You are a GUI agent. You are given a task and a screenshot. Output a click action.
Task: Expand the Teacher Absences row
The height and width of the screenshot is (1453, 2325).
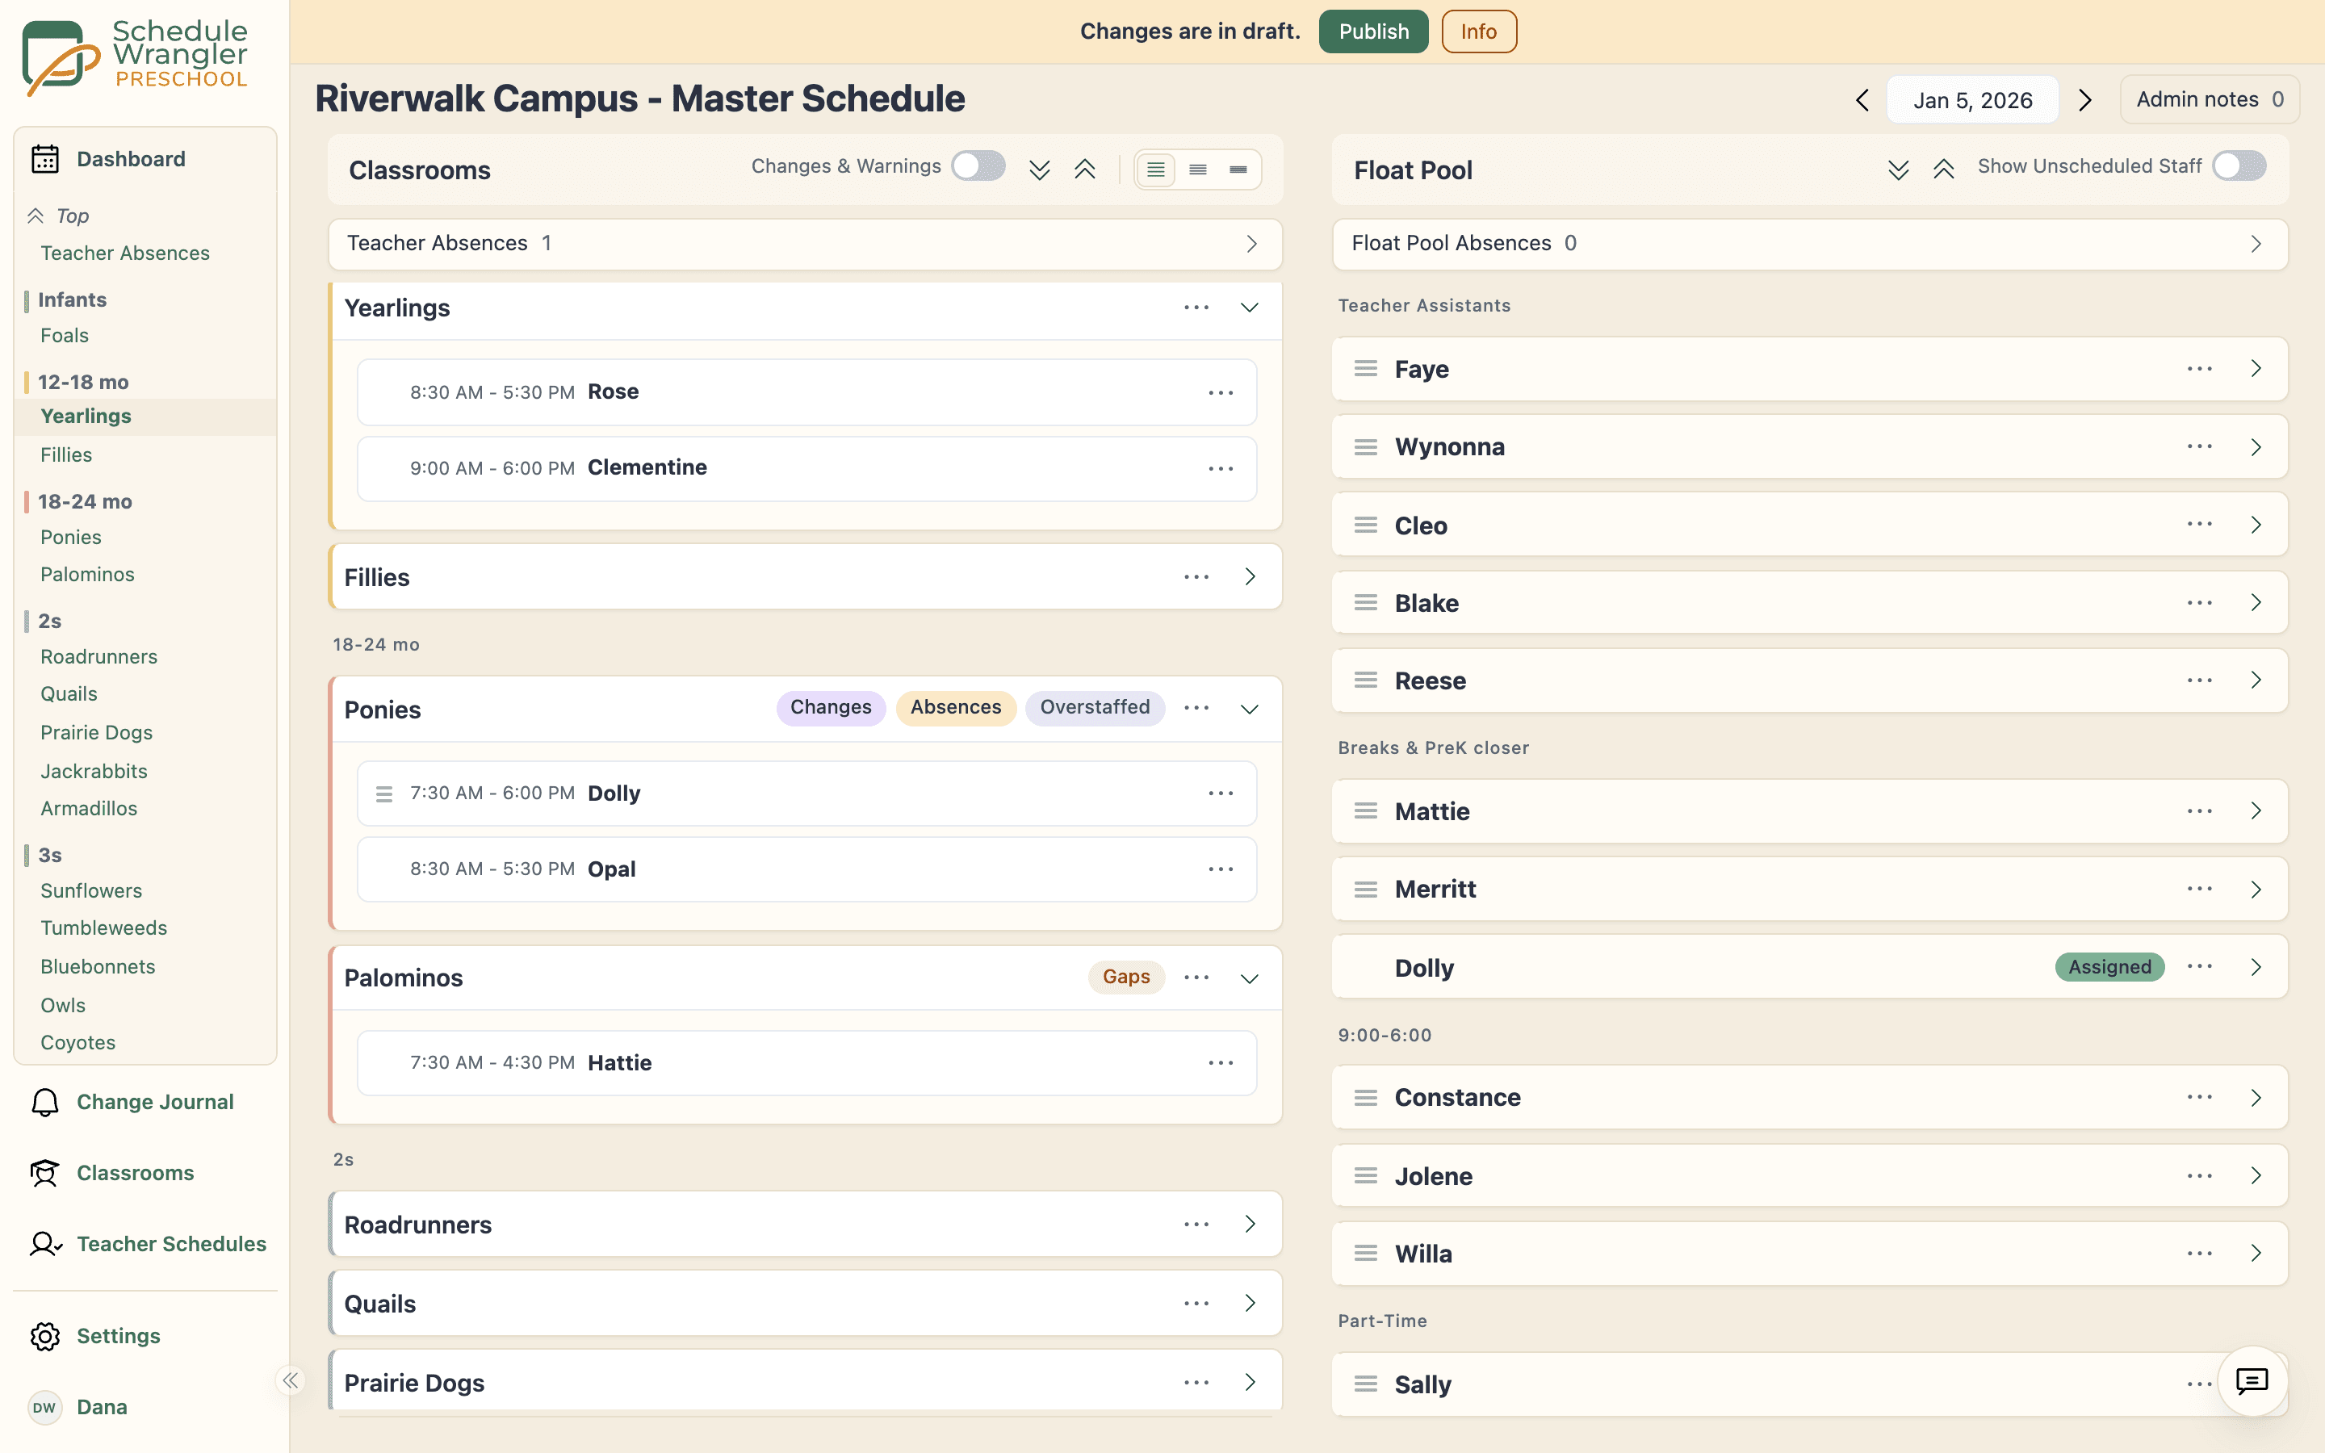pos(805,244)
